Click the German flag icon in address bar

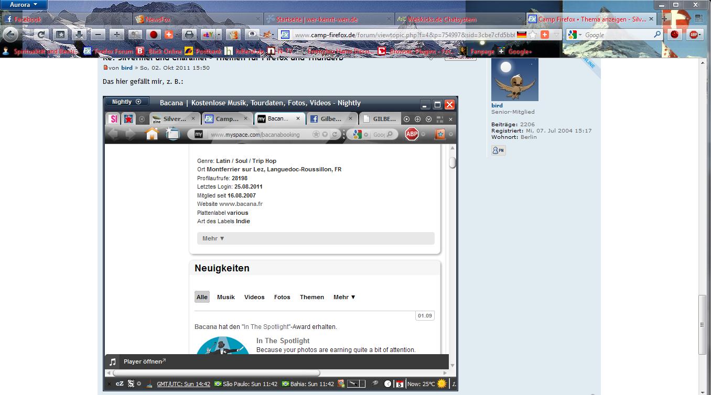pos(521,35)
